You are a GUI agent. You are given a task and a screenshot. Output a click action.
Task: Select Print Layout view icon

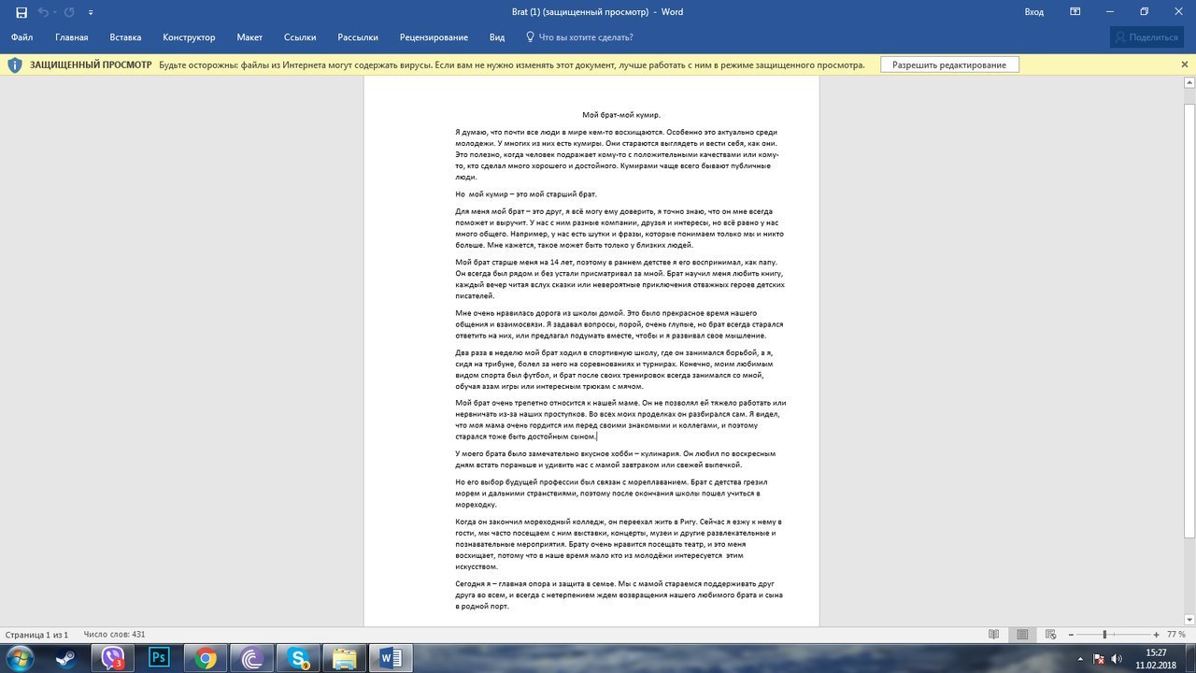(1023, 634)
